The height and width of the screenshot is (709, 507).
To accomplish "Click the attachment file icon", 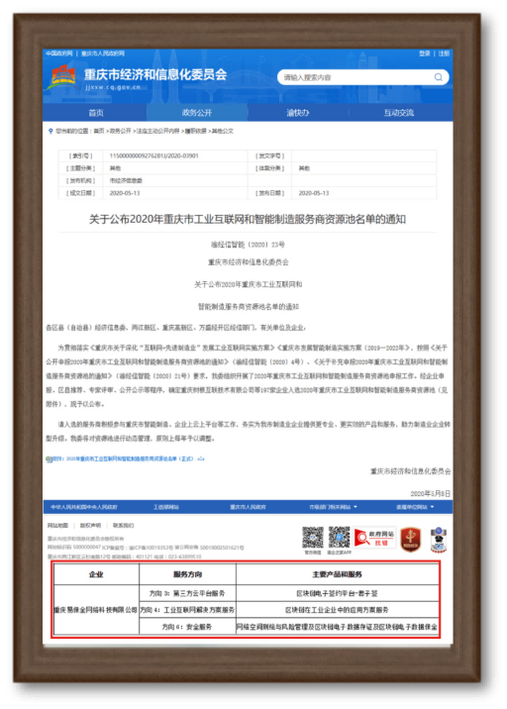I will coord(49,459).
